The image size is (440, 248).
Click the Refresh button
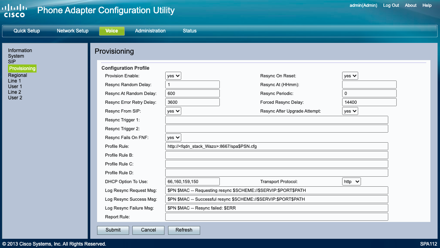pos(184,230)
